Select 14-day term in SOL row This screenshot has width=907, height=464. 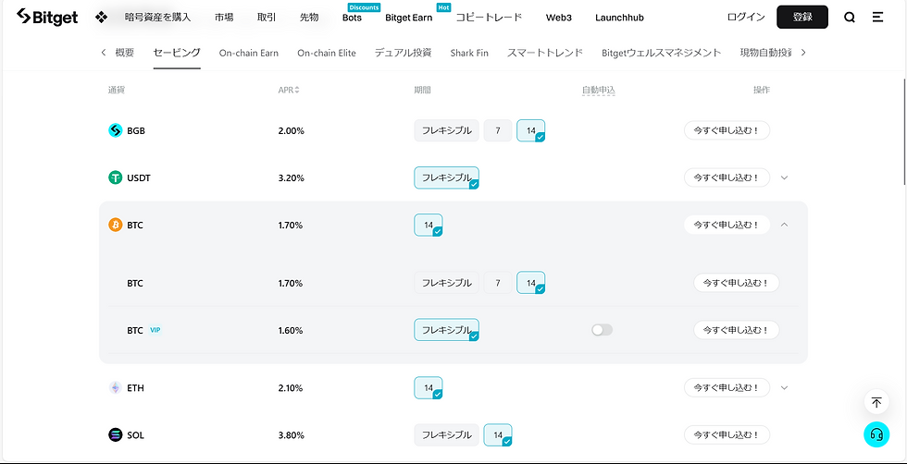click(498, 434)
